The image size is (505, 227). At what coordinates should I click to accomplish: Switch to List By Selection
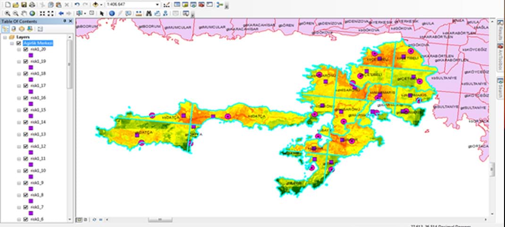29,29
